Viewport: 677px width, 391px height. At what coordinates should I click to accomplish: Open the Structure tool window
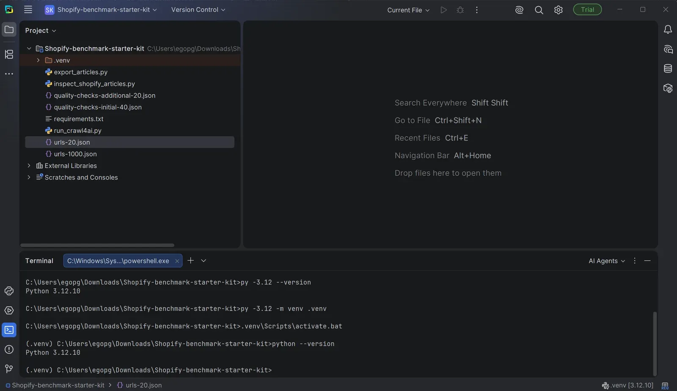click(9, 54)
